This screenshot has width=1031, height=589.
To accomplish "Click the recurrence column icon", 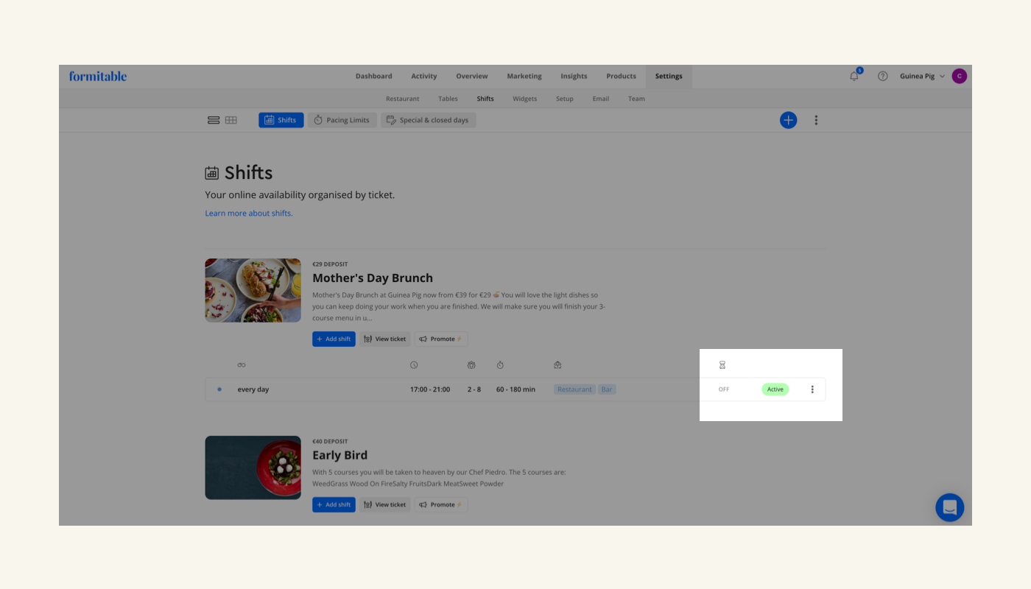I will [x=242, y=365].
